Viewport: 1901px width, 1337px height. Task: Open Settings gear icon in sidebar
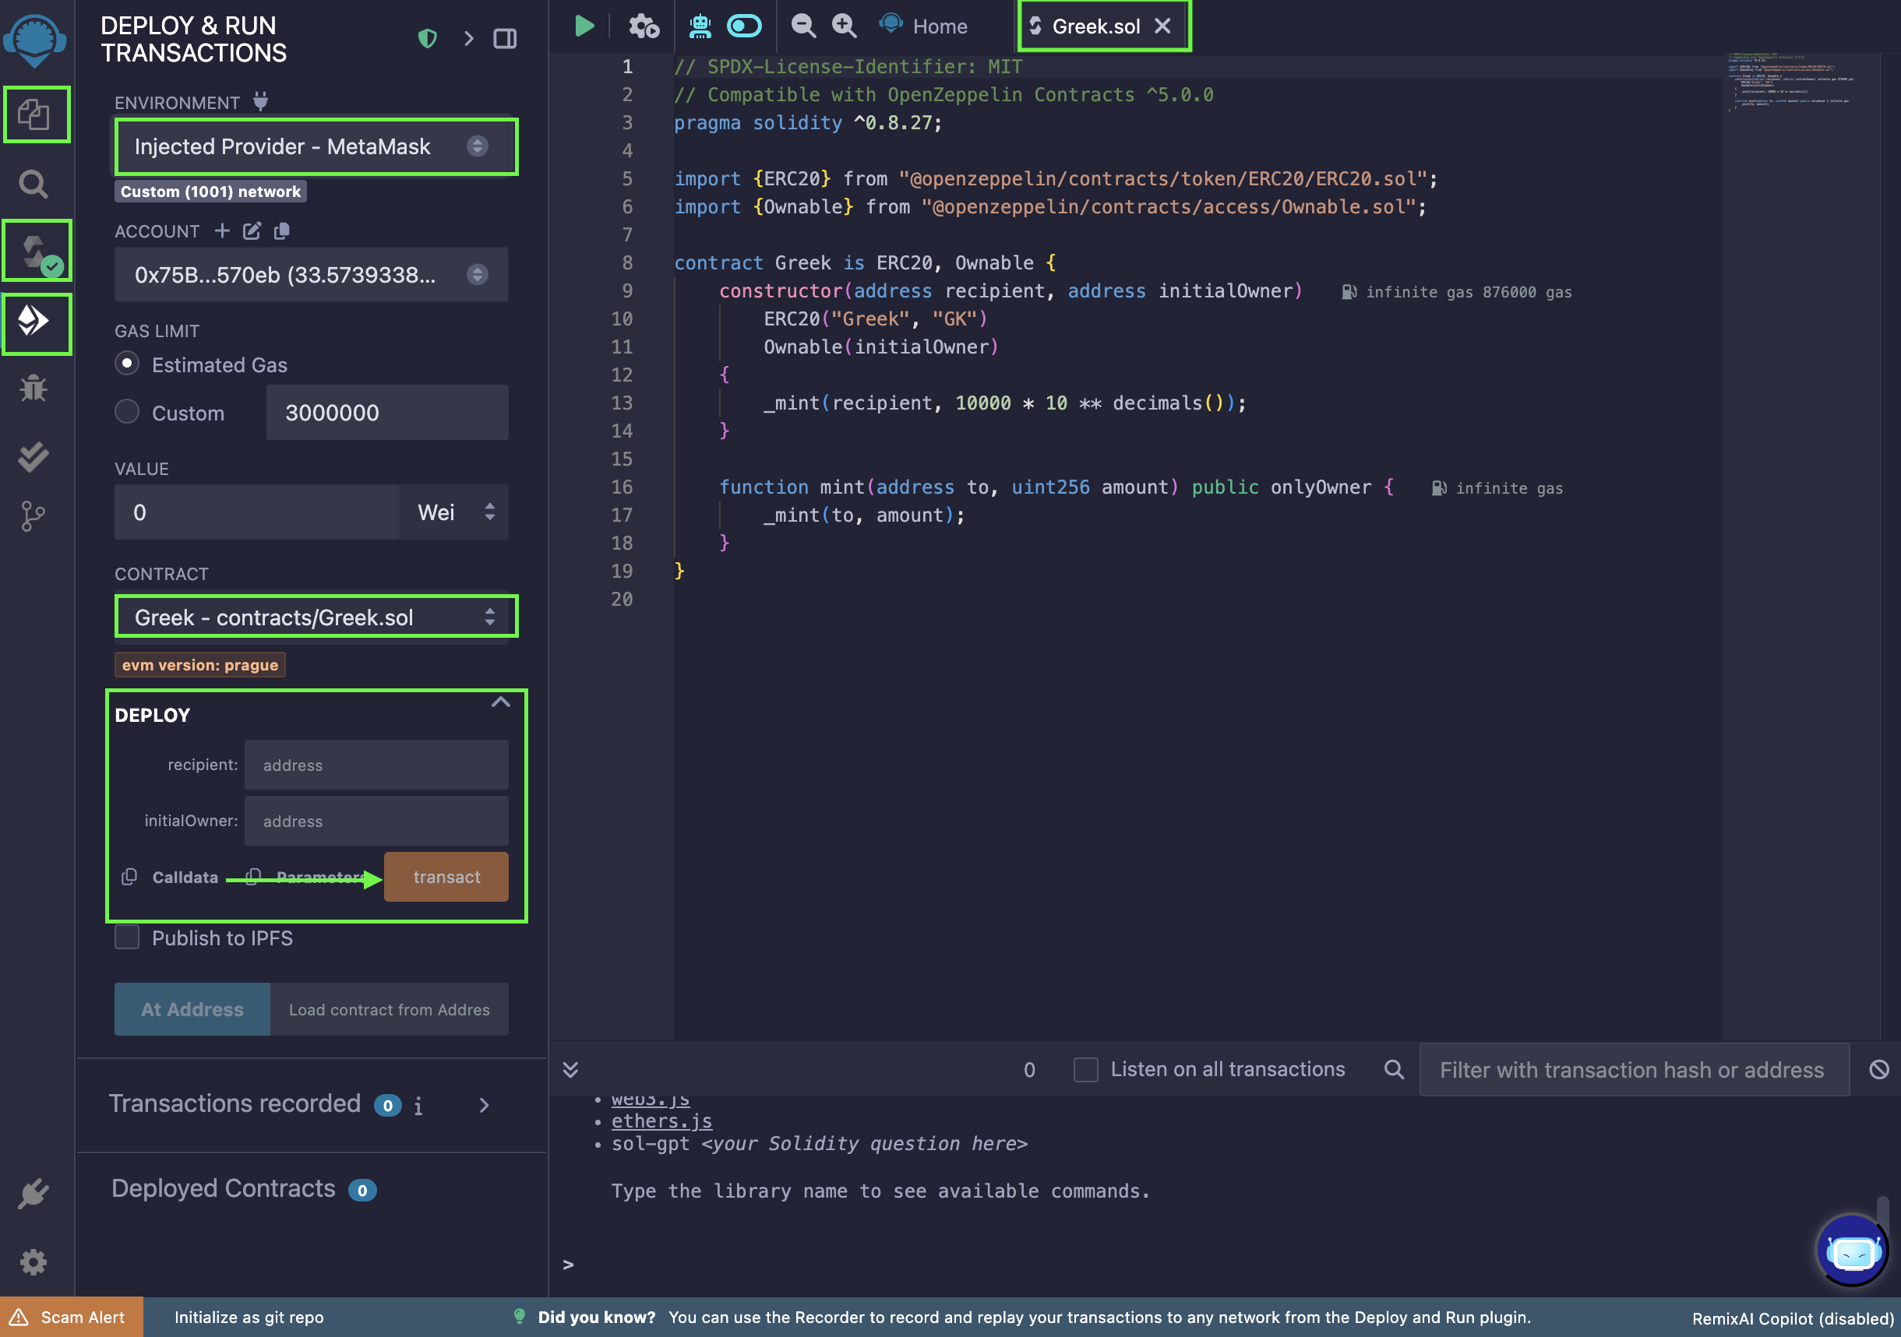(34, 1262)
